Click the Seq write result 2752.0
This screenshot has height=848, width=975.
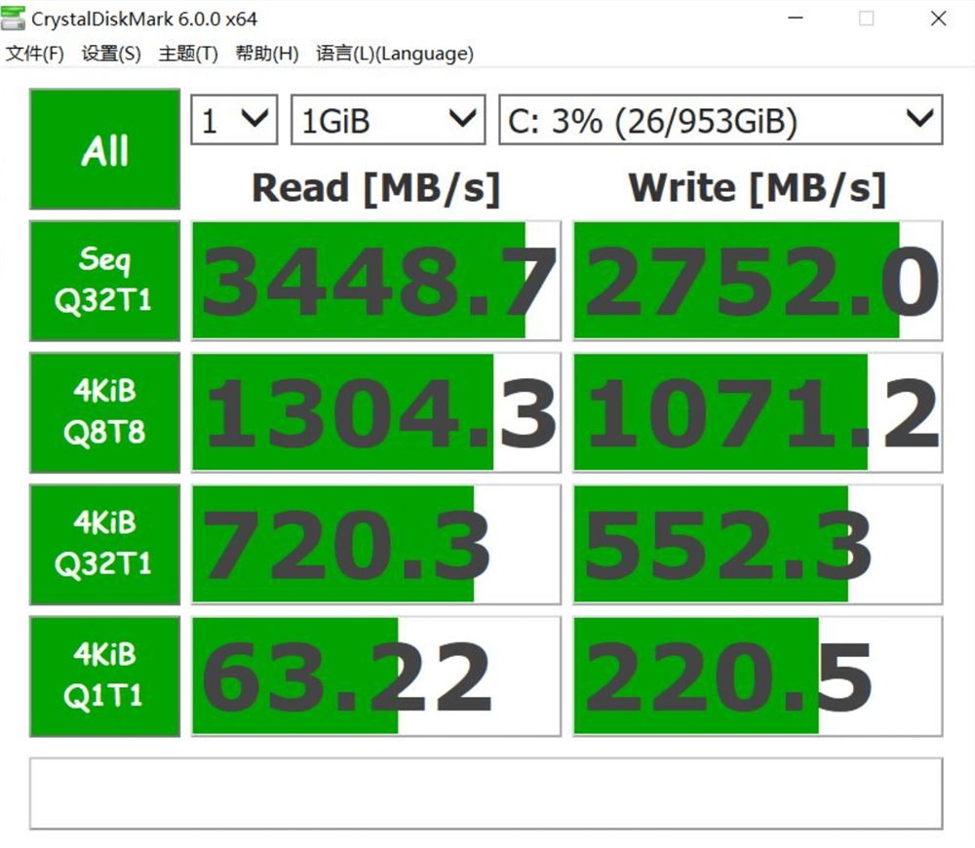click(758, 281)
